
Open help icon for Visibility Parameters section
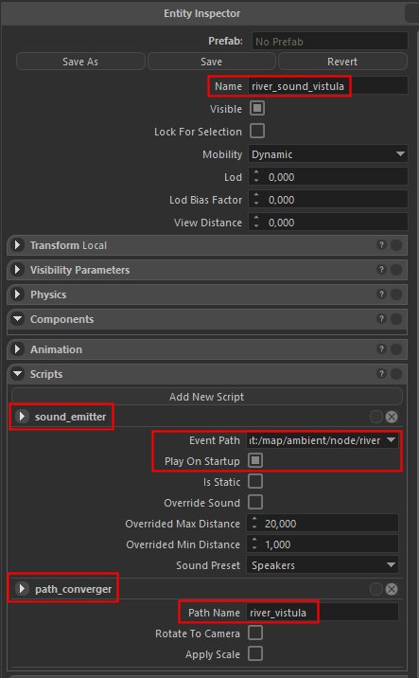[381, 270]
